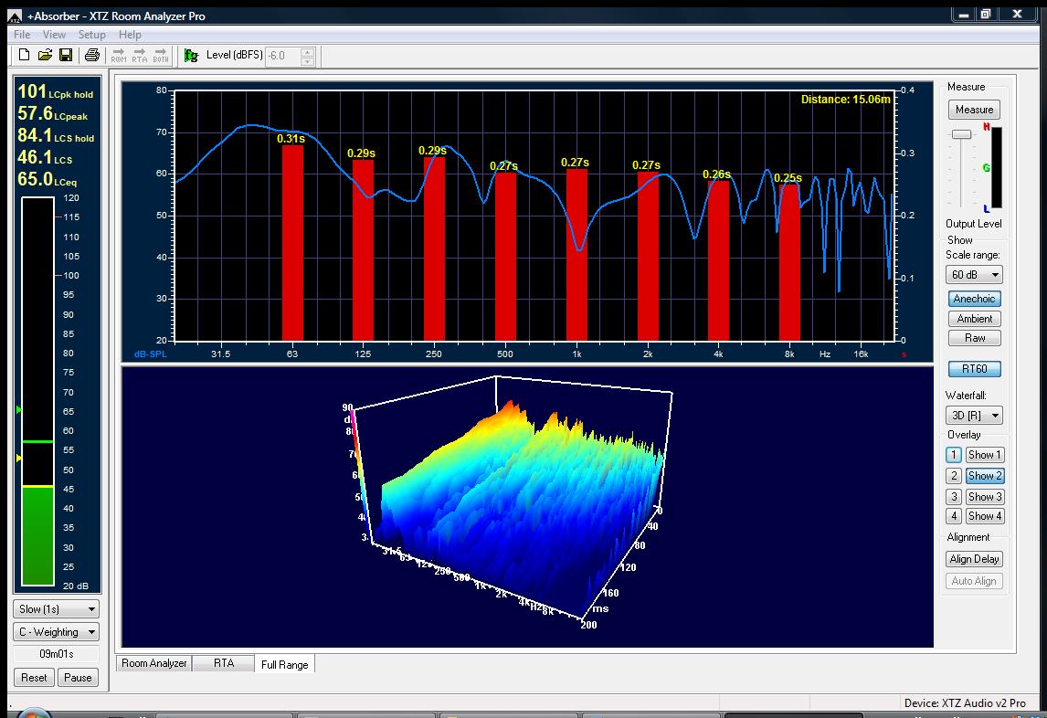Click the Print icon
Image resolution: width=1047 pixels, height=718 pixels.
pos(91,56)
